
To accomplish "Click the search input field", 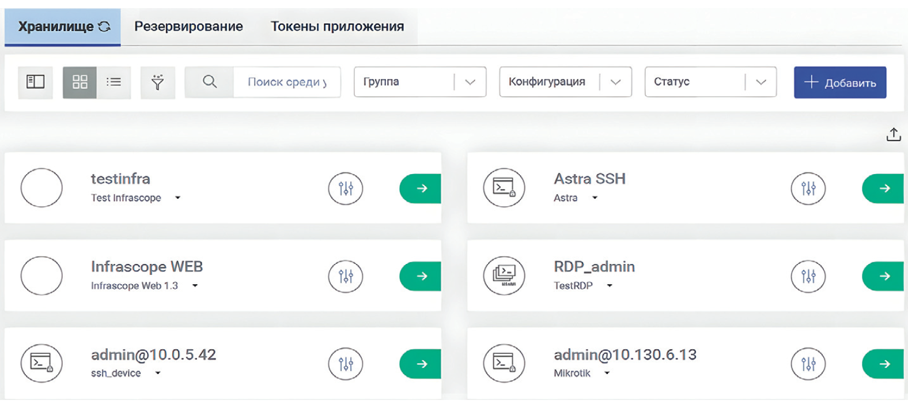I will click(286, 82).
